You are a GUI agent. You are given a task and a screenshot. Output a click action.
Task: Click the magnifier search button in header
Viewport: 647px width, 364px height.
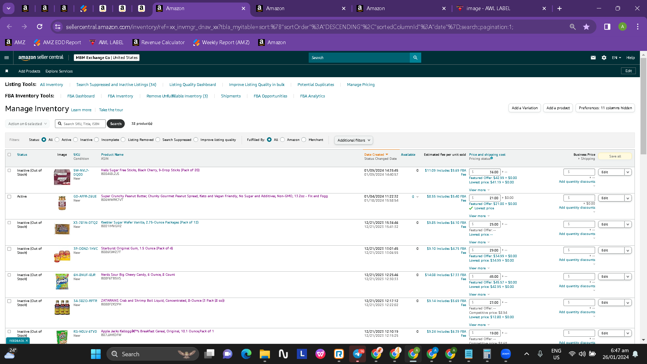(x=415, y=58)
